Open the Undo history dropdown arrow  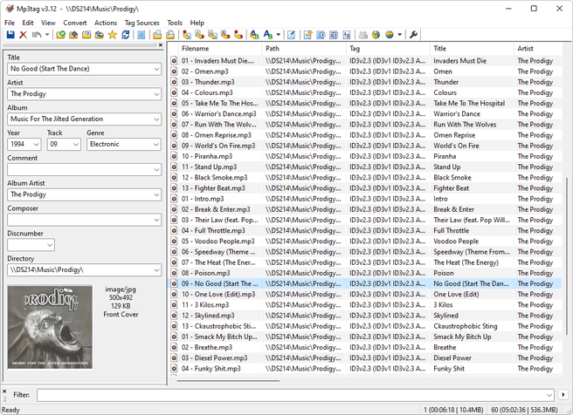47,35
